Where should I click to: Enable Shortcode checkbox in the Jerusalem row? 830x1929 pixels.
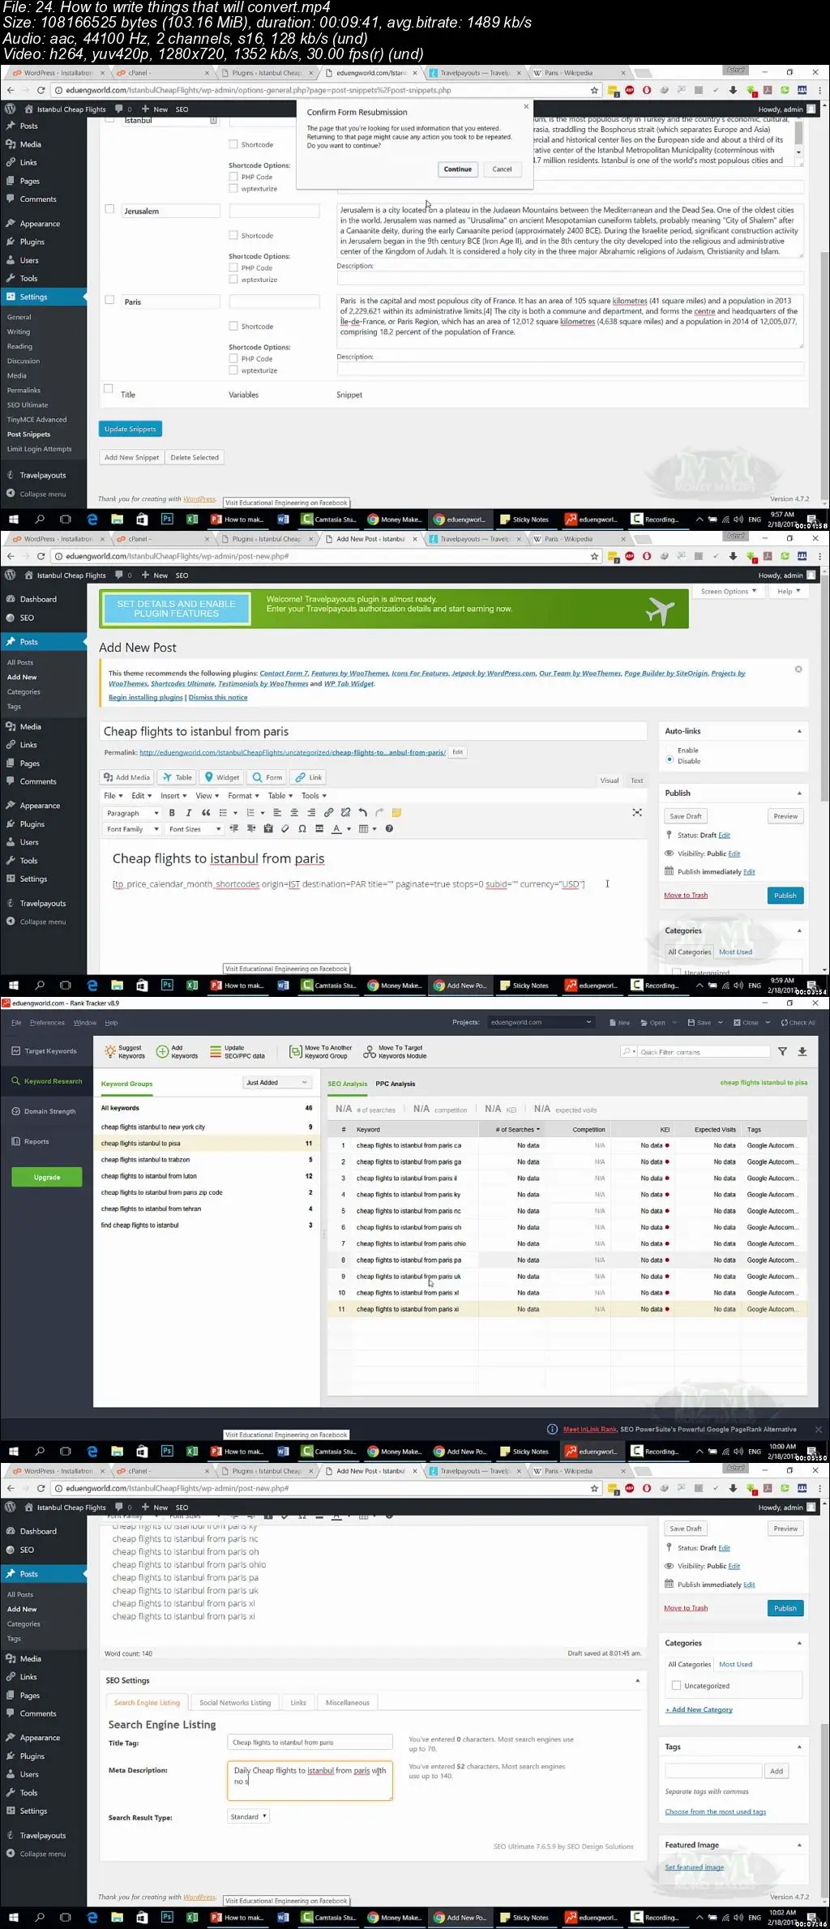[x=233, y=236]
